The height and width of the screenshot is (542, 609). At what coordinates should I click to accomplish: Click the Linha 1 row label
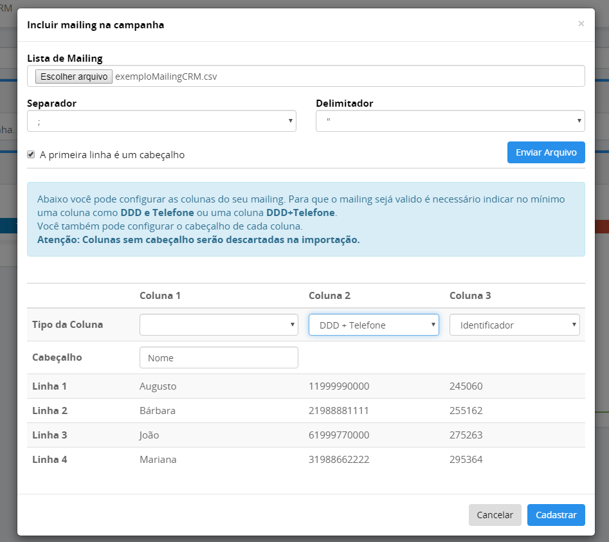(50, 386)
